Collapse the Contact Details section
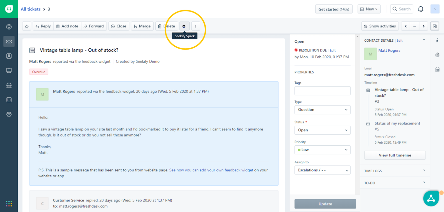The width and height of the screenshot is (444, 212). click(424, 40)
